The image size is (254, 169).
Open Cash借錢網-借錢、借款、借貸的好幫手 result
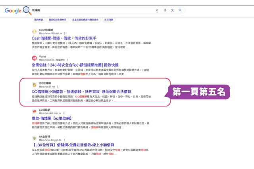(64, 38)
